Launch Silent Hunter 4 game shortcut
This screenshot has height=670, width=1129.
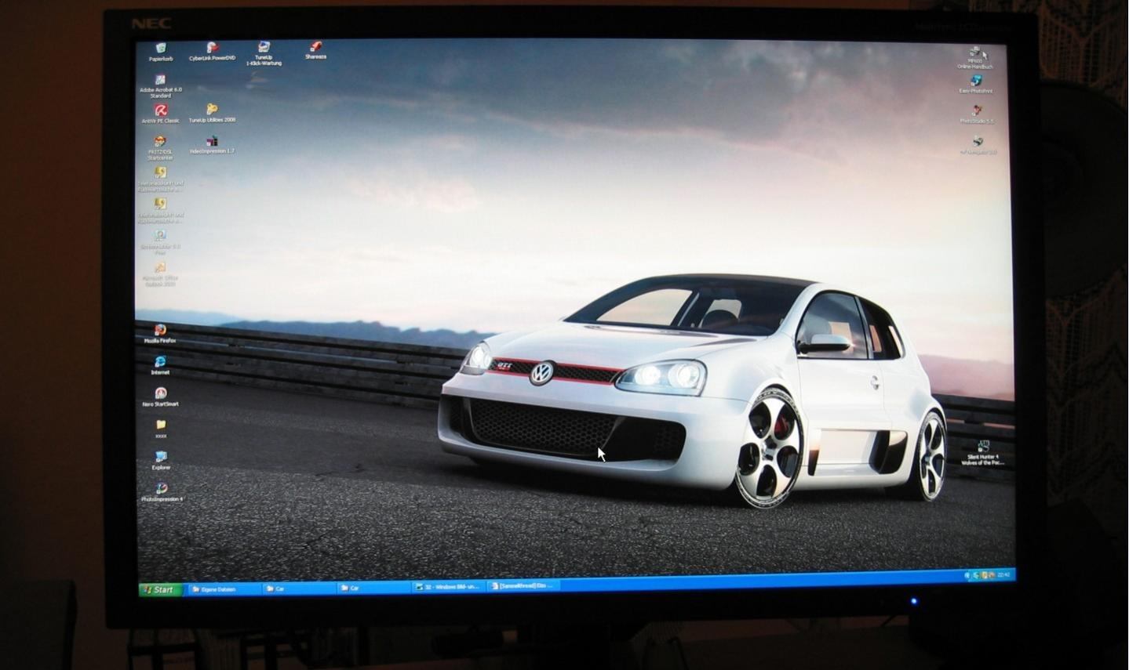pyautogui.click(x=983, y=453)
